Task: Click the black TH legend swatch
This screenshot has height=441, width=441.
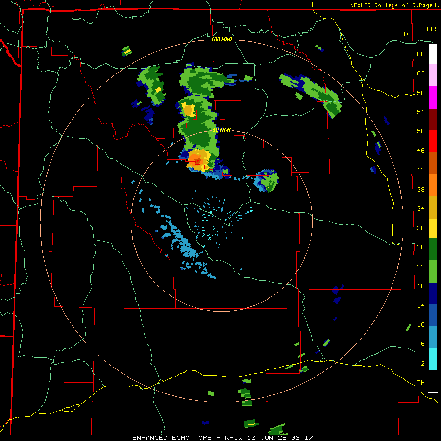Action: click(433, 381)
